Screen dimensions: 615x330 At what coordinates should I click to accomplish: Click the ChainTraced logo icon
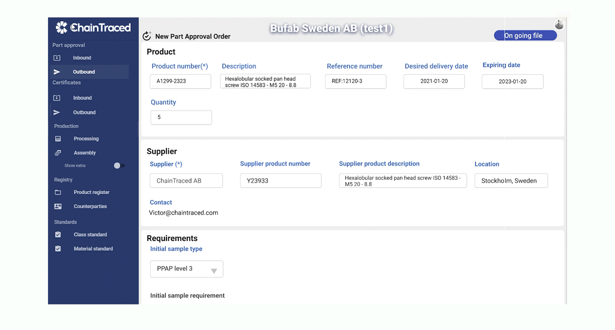[x=61, y=27]
